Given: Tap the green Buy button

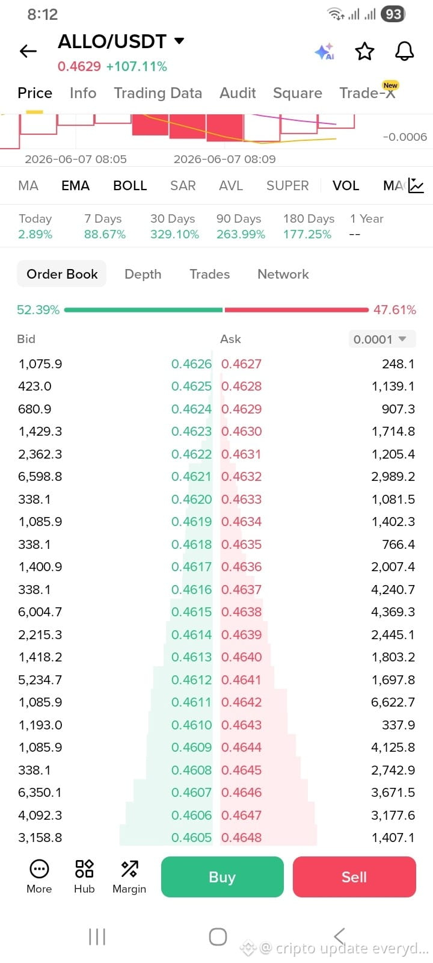Looking at the screenshot, I should pyautogui.click(x=222, y=877).
